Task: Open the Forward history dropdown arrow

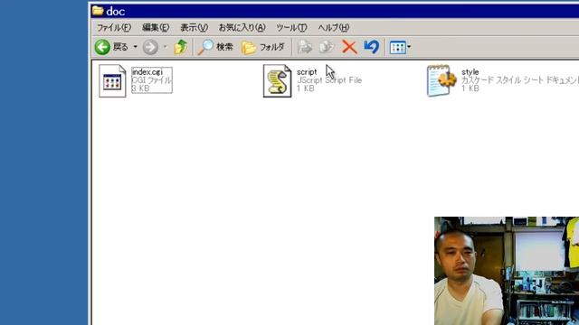Action: click(x=165, y=47)
